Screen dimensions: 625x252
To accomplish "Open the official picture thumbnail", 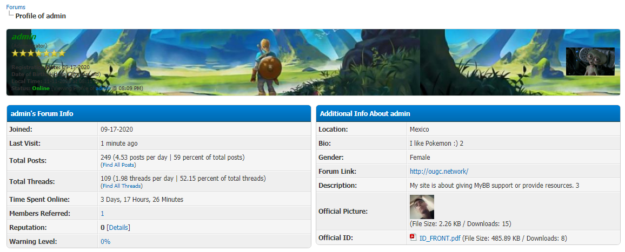I will click(x=422, y=207).
